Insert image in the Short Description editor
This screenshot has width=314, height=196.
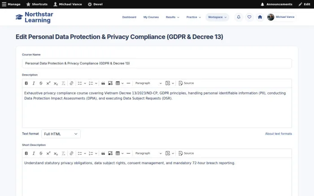(x=110, y=153)
